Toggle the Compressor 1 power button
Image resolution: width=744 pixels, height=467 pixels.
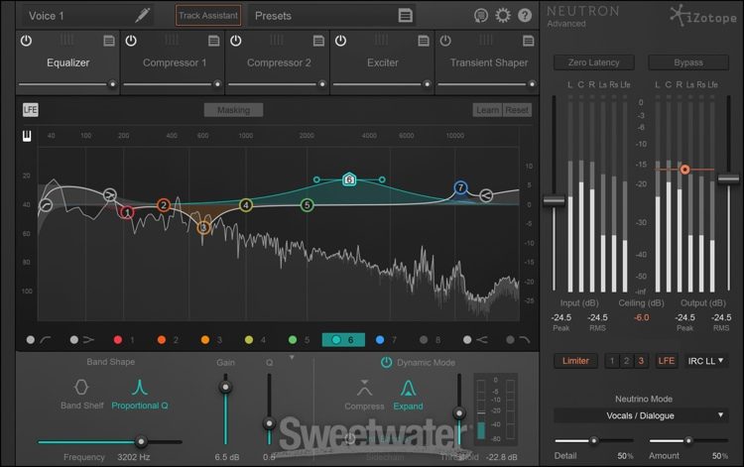(x=131, y=41)
